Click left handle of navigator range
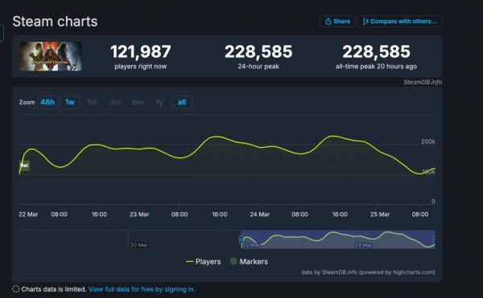 click(x=242, y=239)
